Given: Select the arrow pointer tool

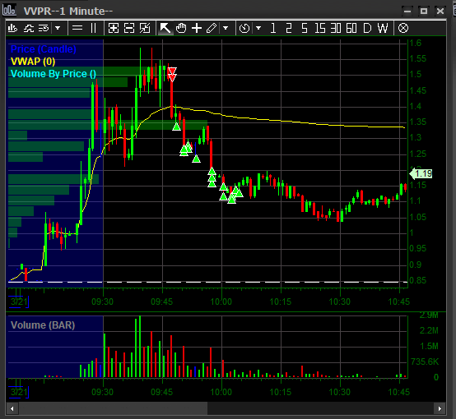Looking at the screenshot, I should [165, 28].
